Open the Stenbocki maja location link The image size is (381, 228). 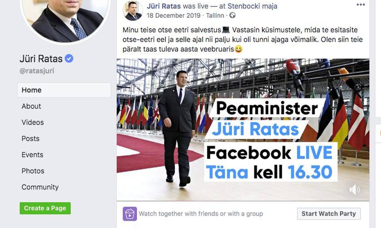click(x=252, y=6)
